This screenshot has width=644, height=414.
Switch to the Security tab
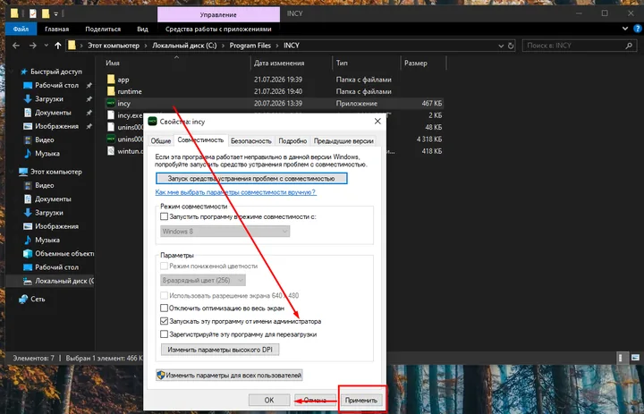click(x=251, y=141)
